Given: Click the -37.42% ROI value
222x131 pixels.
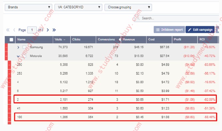Looking at the screenshot, I should (209, 91).
